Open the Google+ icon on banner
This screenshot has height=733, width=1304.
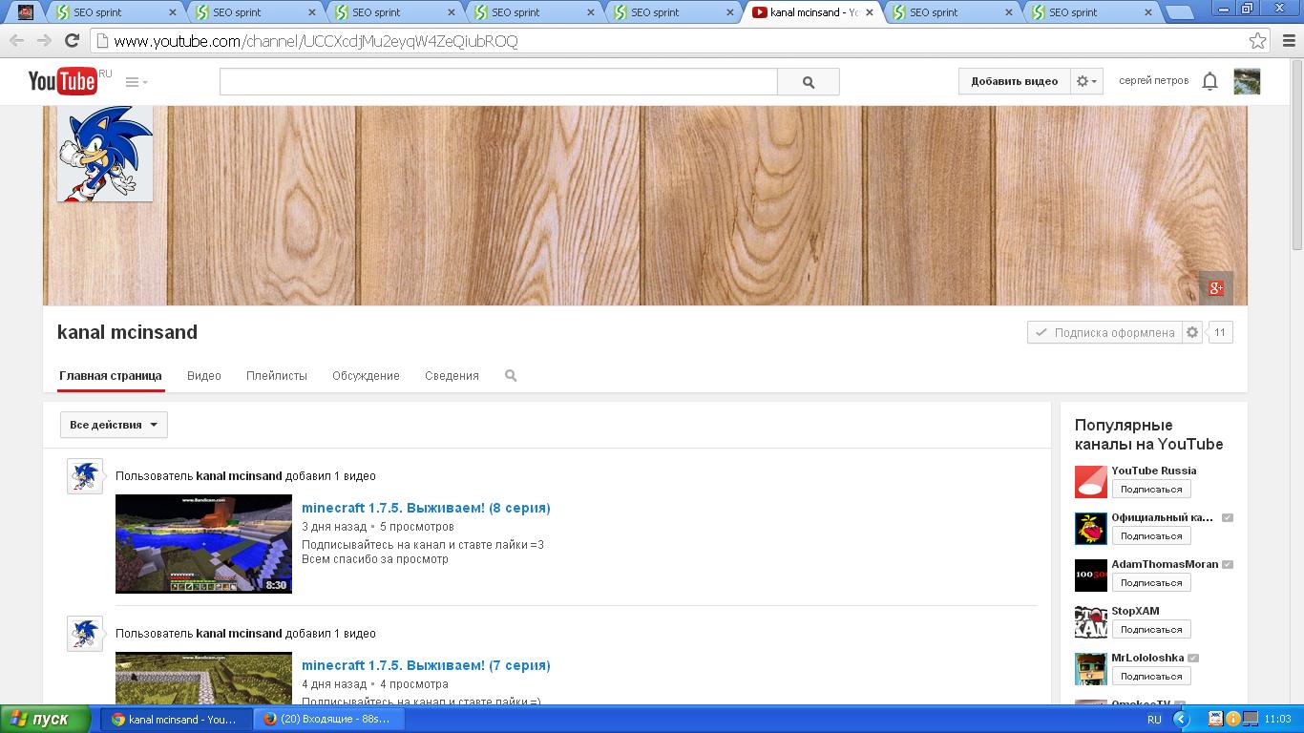pyautogui.click(x=1216, y=288)
